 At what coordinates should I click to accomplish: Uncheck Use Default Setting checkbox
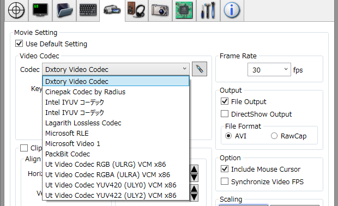(19, 44)
